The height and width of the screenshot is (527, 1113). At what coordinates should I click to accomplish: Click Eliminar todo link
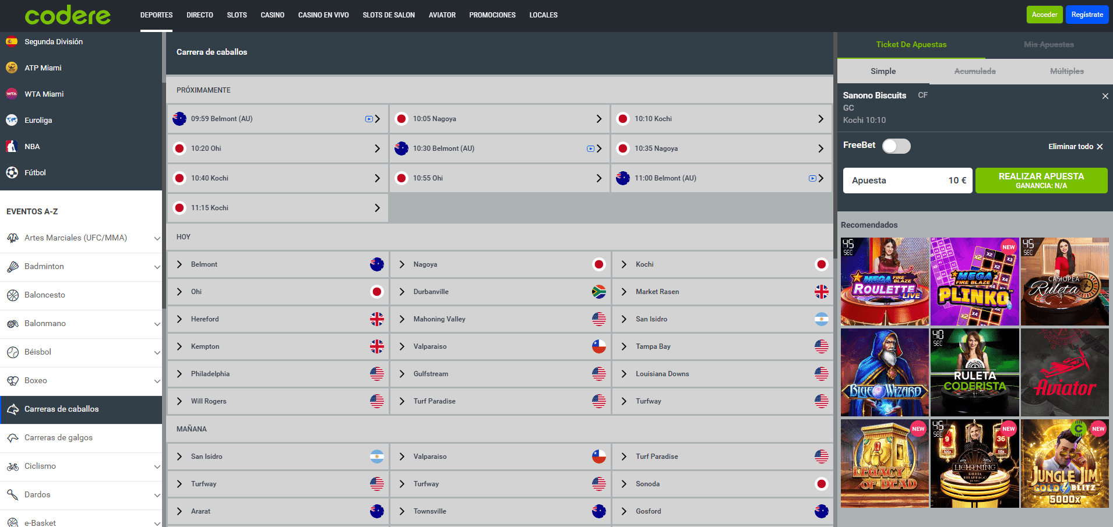1076,147
